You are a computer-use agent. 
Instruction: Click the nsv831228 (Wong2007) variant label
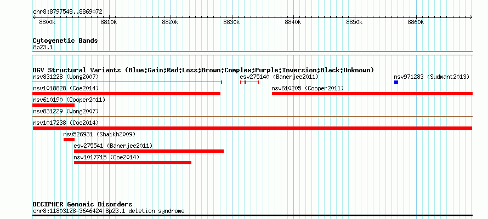[66, 77]
